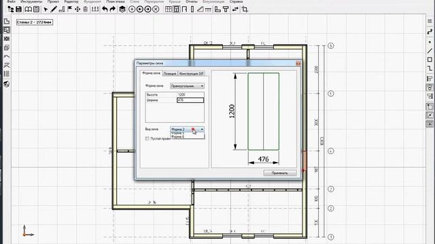
Task: Switch to the 'Форма окна' tab
Action: (x=151, y=73)
